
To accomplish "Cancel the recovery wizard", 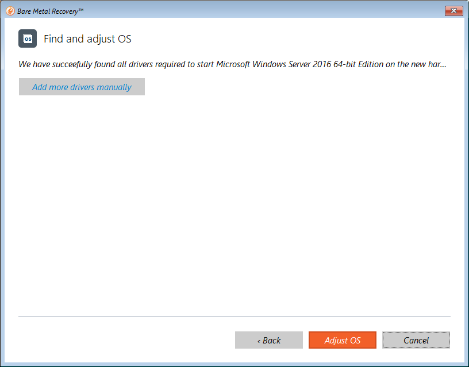I will [416, 340].
